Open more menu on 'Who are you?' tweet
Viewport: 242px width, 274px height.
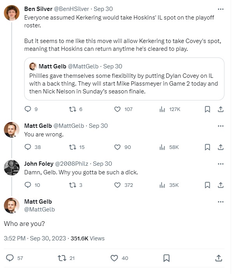point(221,202)
